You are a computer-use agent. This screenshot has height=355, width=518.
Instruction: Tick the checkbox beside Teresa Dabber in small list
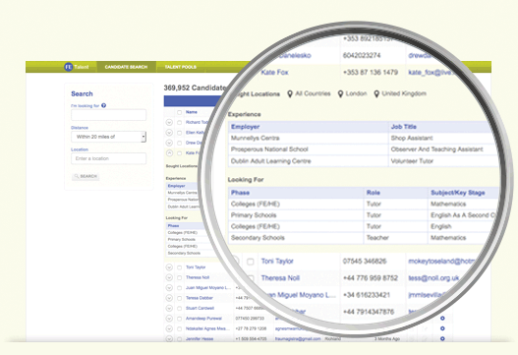(180, 298)
